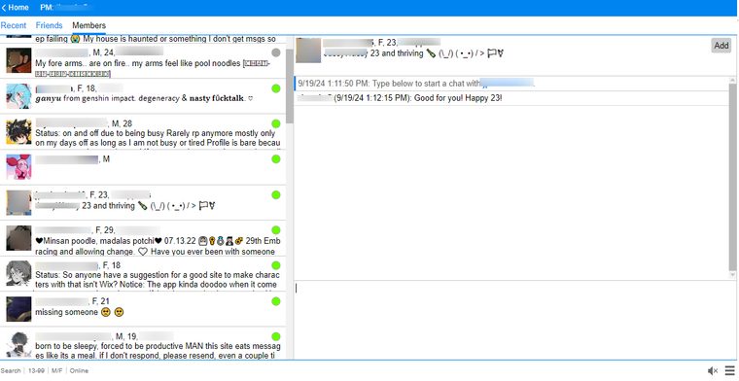Select 'born to be sleepy' status text
739x381 pixels.
[158, 351]
